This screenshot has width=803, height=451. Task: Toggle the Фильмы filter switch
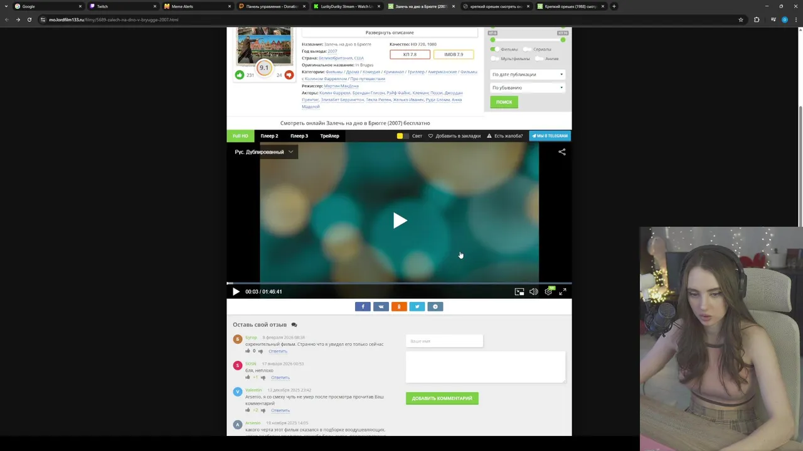494,49
